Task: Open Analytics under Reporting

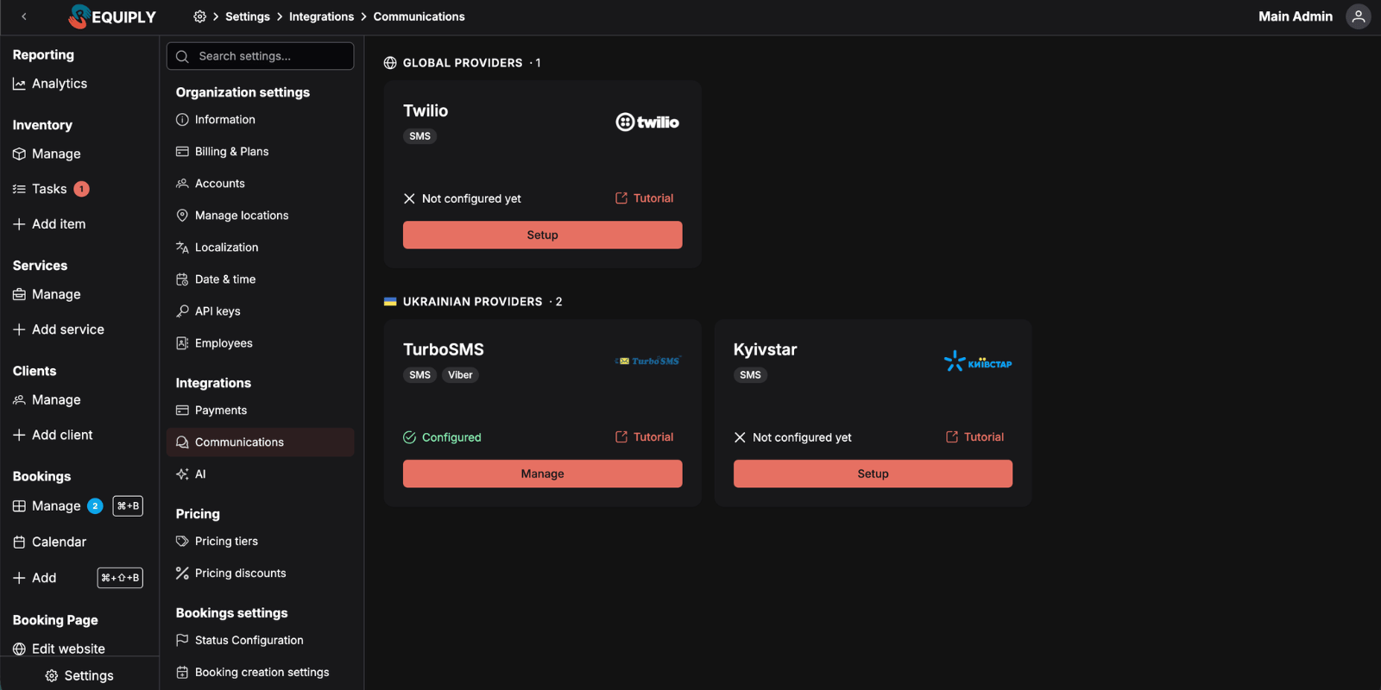Action: pos(50,84)
